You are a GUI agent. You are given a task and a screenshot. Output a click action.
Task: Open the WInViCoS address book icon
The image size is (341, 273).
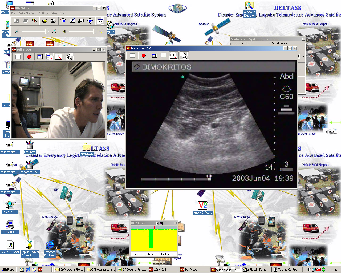(x=17, y=21)
